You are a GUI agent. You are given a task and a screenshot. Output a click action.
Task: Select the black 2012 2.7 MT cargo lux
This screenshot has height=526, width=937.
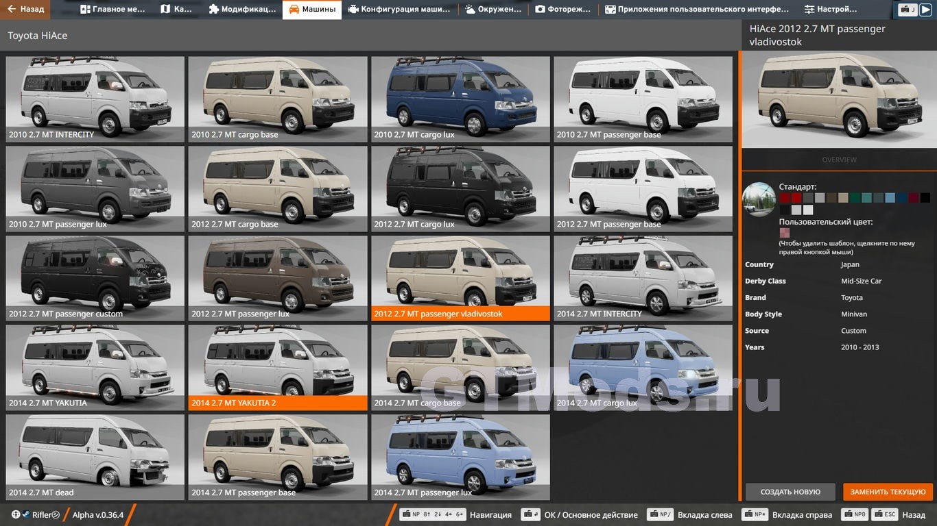pos(460,189)
